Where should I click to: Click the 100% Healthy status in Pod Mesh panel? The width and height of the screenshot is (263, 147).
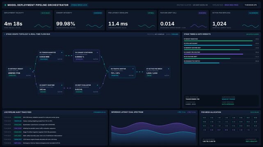(252, 141)
